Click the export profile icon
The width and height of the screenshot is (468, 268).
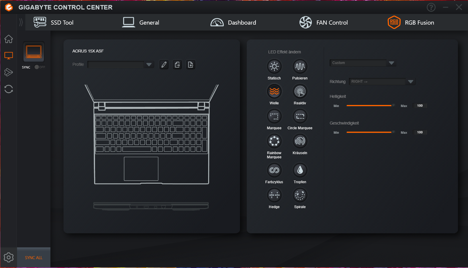coord(177,65)
